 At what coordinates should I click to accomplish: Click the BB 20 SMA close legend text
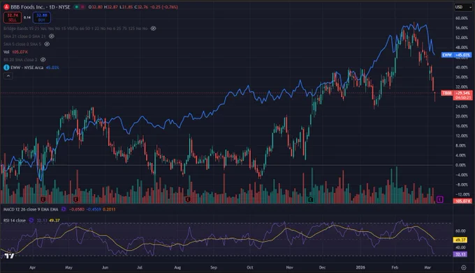pos(20,60)
